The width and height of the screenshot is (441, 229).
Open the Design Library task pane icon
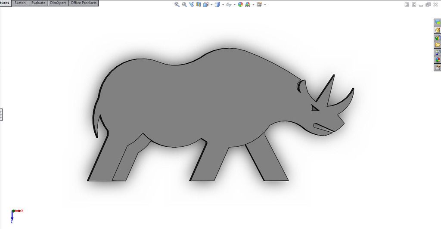pyautogui.click(x=438, y=37)
